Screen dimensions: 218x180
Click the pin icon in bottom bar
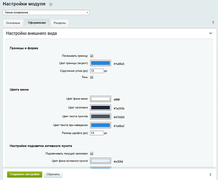coord(210,174)
